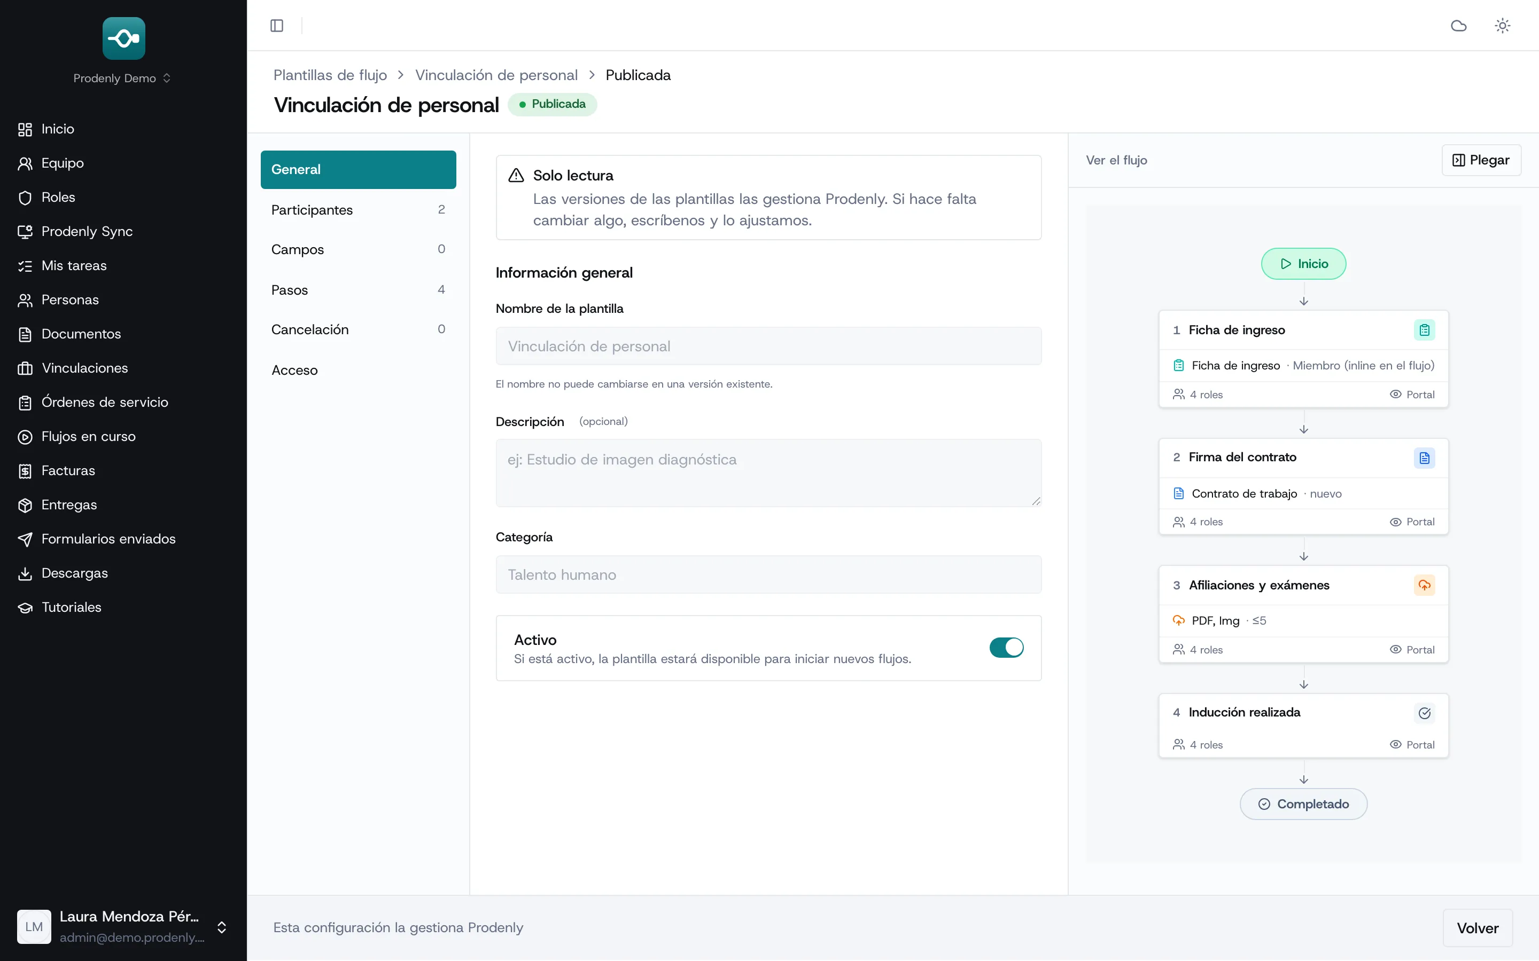This screenshot has height=961, width=1539.
Task: Open Flujos en curso
Action: pyautogui.click(x=123, y=437)
